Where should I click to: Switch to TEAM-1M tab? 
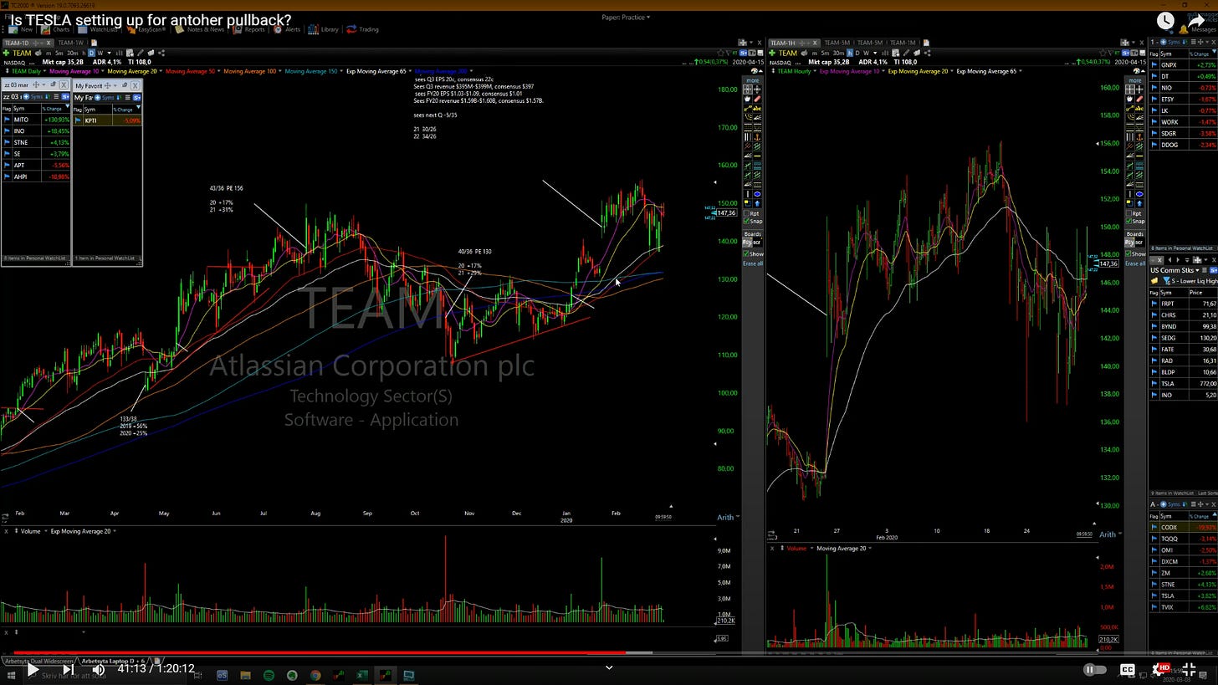click(903, 43)
